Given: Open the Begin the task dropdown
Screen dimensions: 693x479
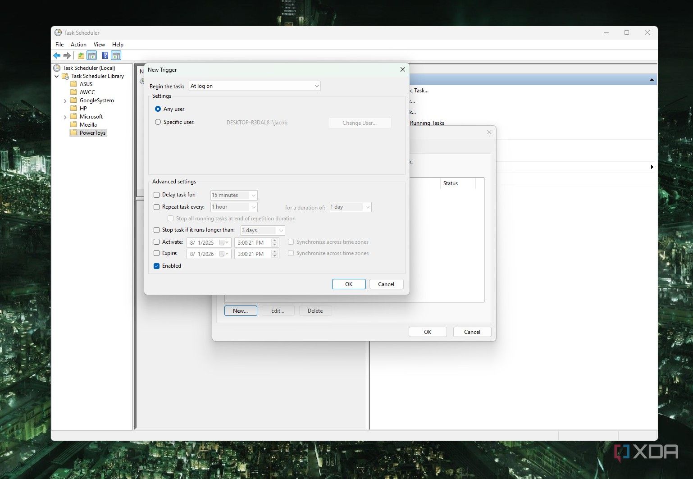Looking at the screenshot, I should [255, 86].
